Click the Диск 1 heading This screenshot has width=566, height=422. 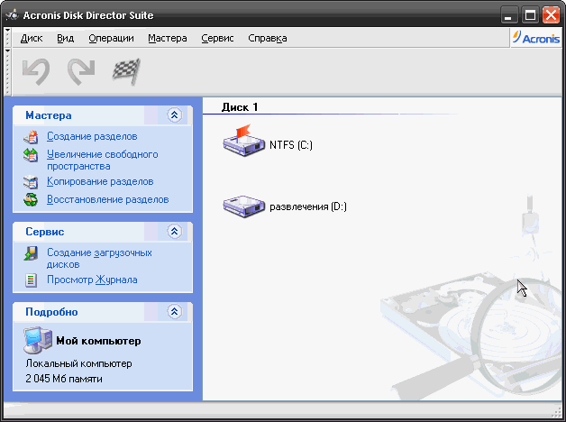pos(240,107)
